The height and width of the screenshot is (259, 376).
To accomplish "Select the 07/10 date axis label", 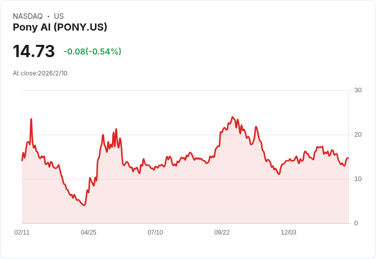I will (155, 232).
